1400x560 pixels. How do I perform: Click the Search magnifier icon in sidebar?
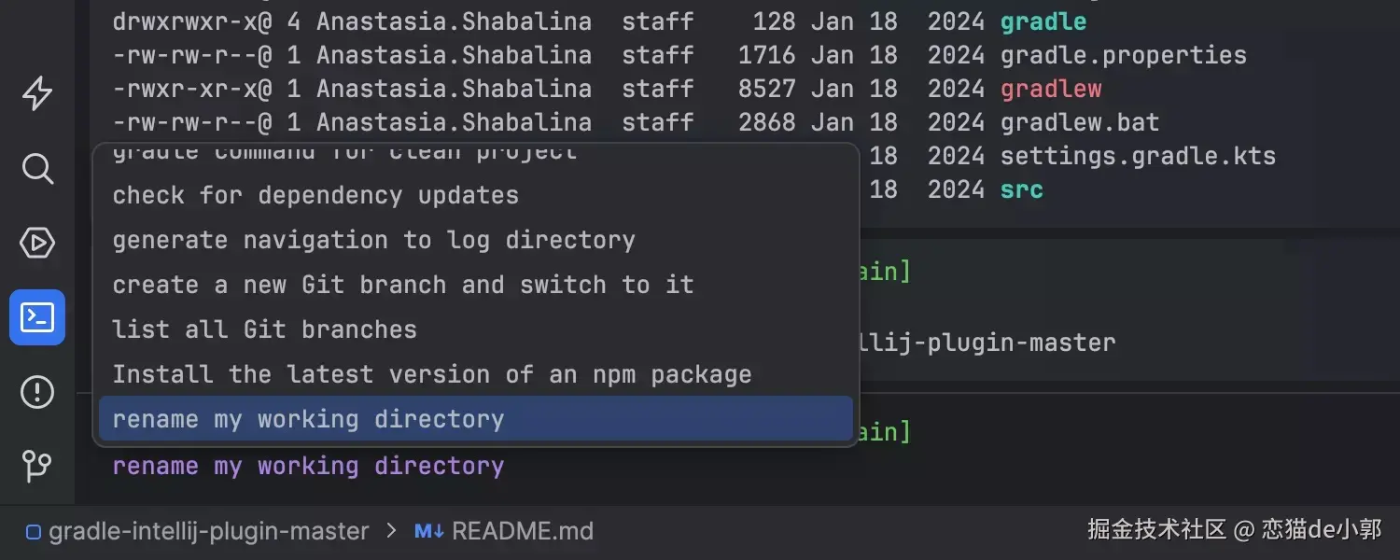point(37,169)
